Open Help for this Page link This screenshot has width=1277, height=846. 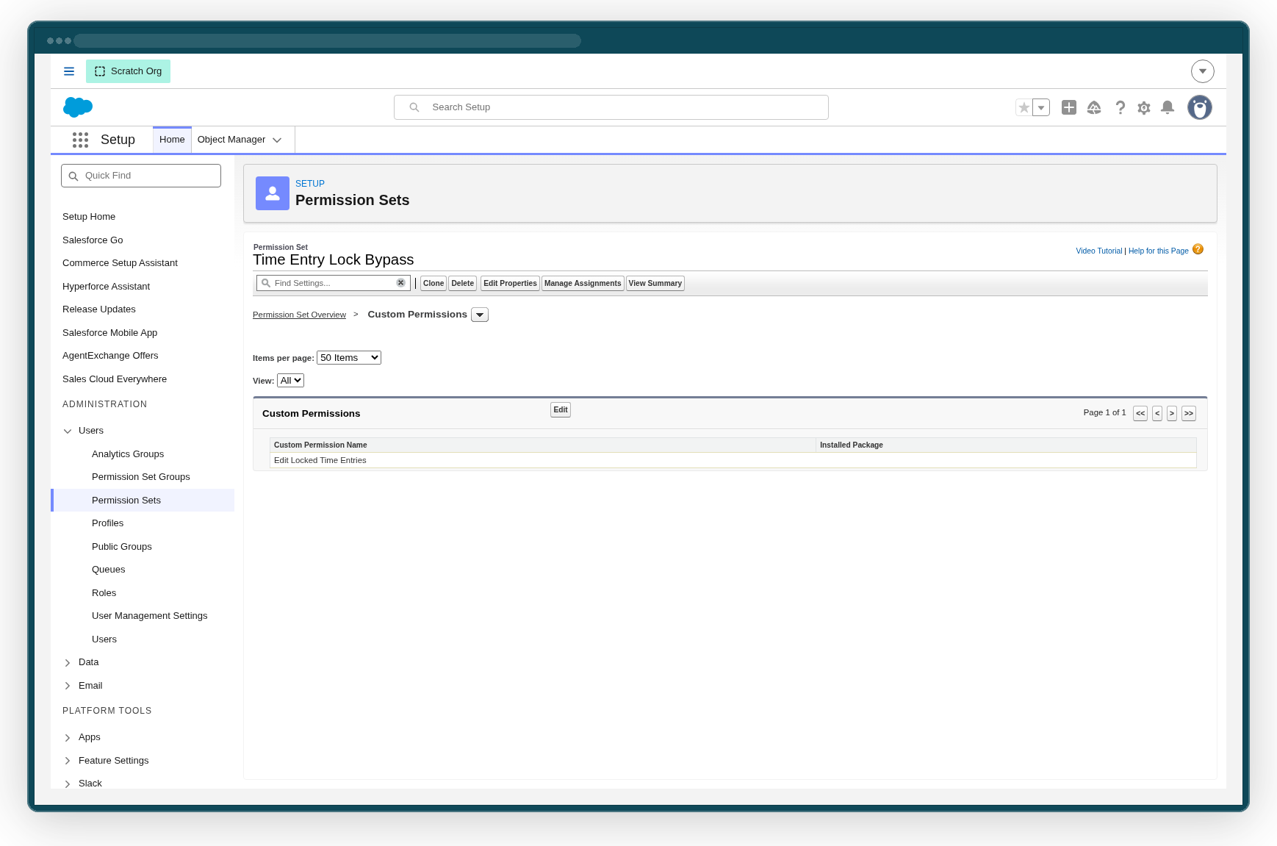coord(1159,251)
